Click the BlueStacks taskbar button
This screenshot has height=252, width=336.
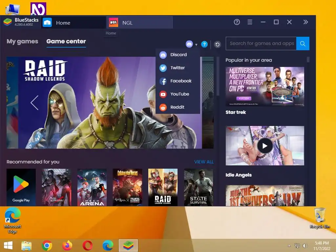pyautogui.click(x=128, y=245)
